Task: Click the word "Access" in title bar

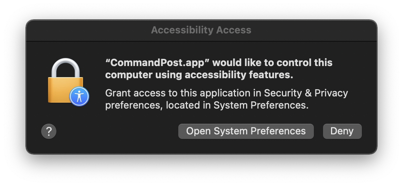Action: [233, 30]
